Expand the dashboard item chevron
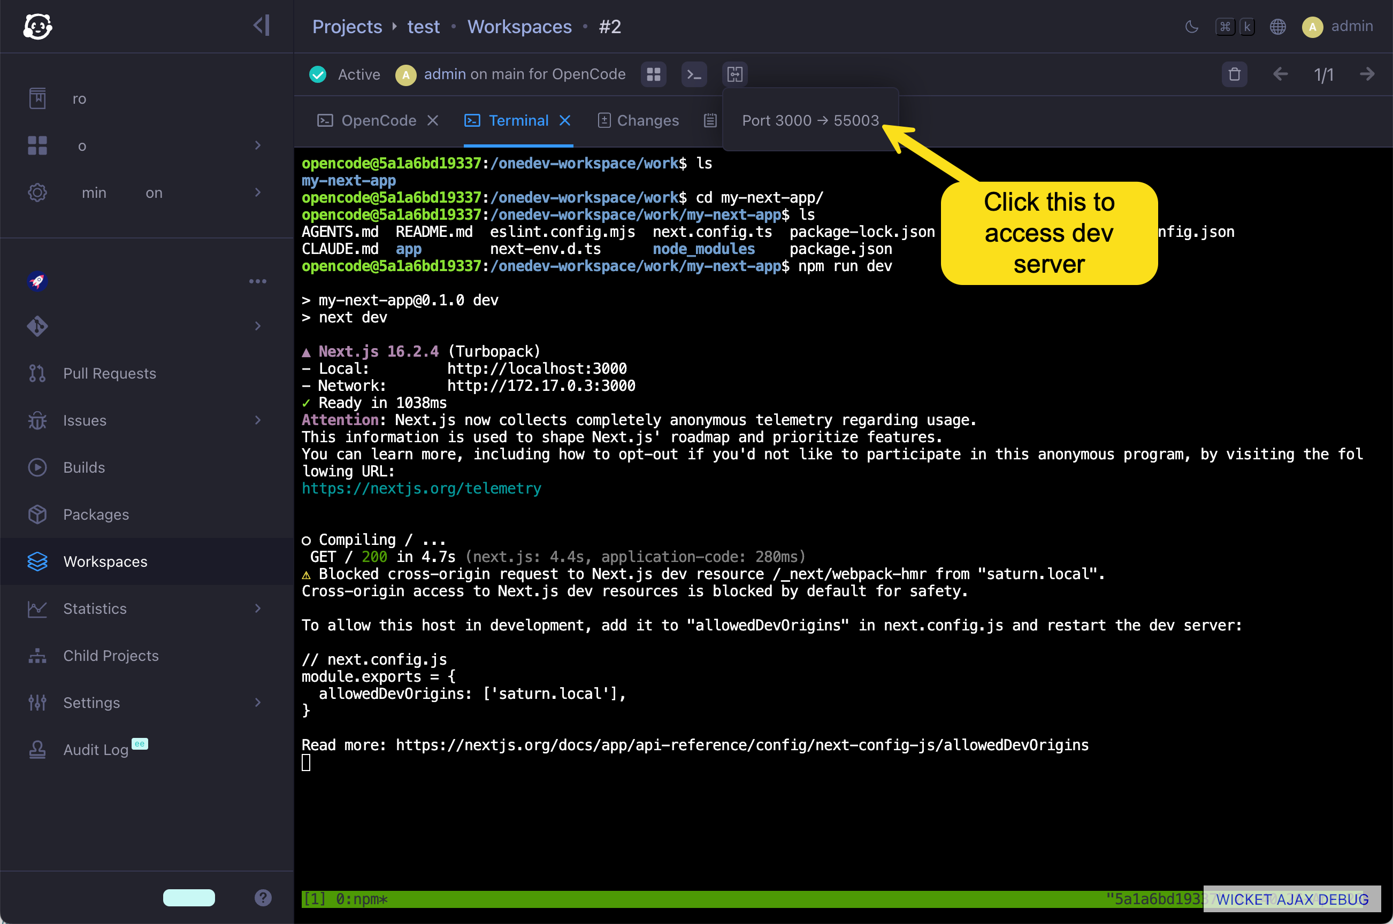Screen dimensions: 1393x924 click(258, 145)
